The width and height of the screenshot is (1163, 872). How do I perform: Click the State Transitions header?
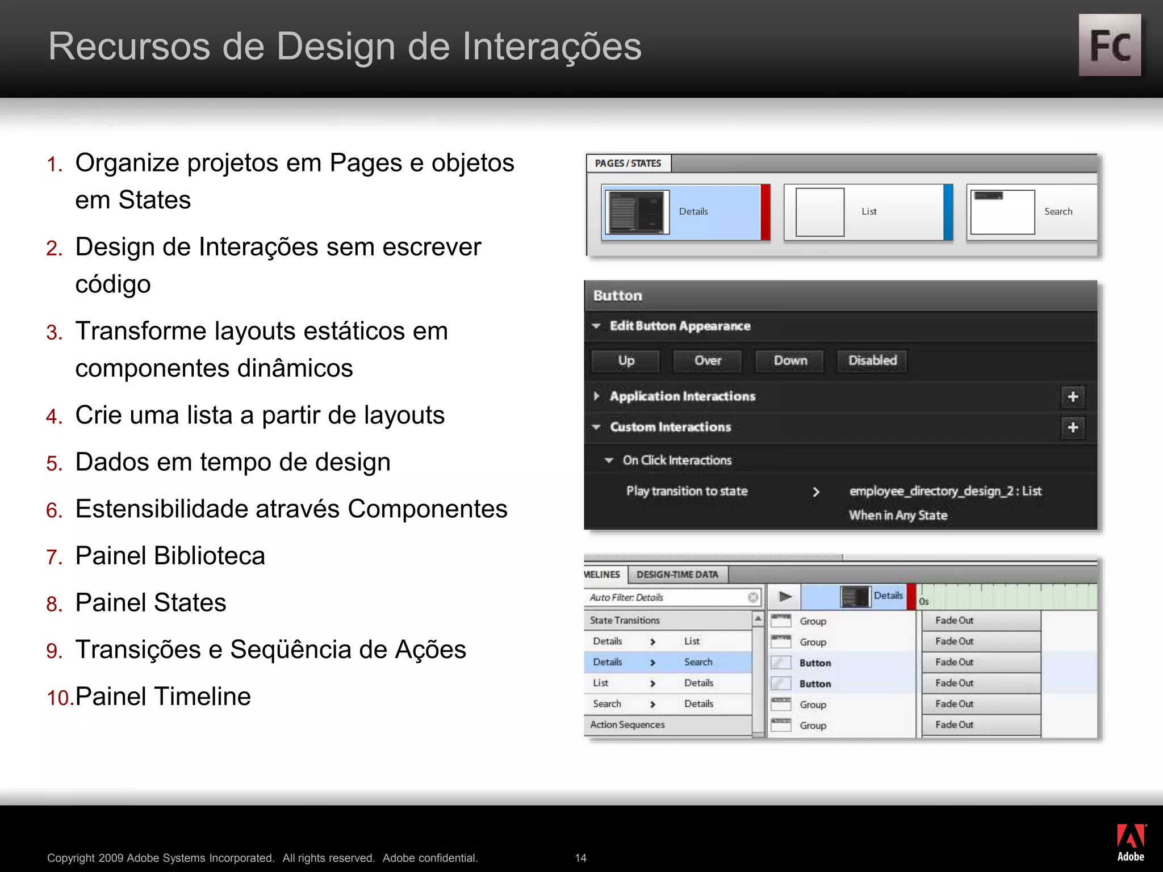[668, 621]
